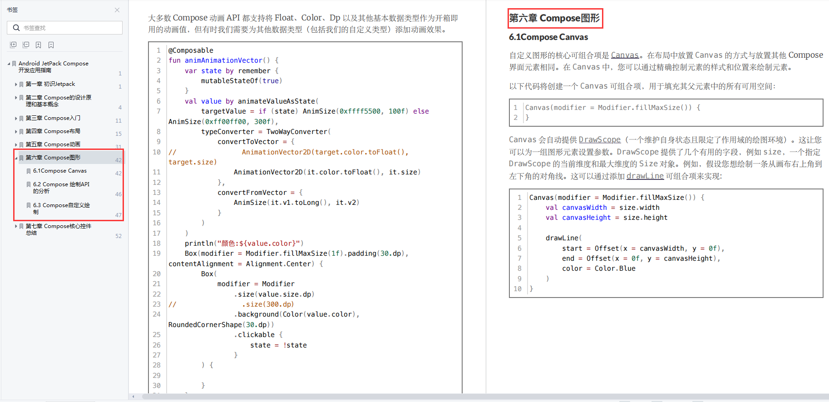Click the 6.1Compose Canvas subheading
This screenshot has height=402, width=829.
(548, 37)
